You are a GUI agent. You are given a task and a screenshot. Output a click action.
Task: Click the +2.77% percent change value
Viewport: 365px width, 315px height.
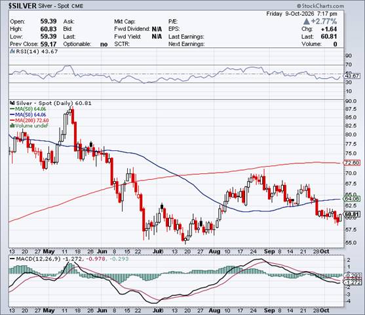(324, 22)
